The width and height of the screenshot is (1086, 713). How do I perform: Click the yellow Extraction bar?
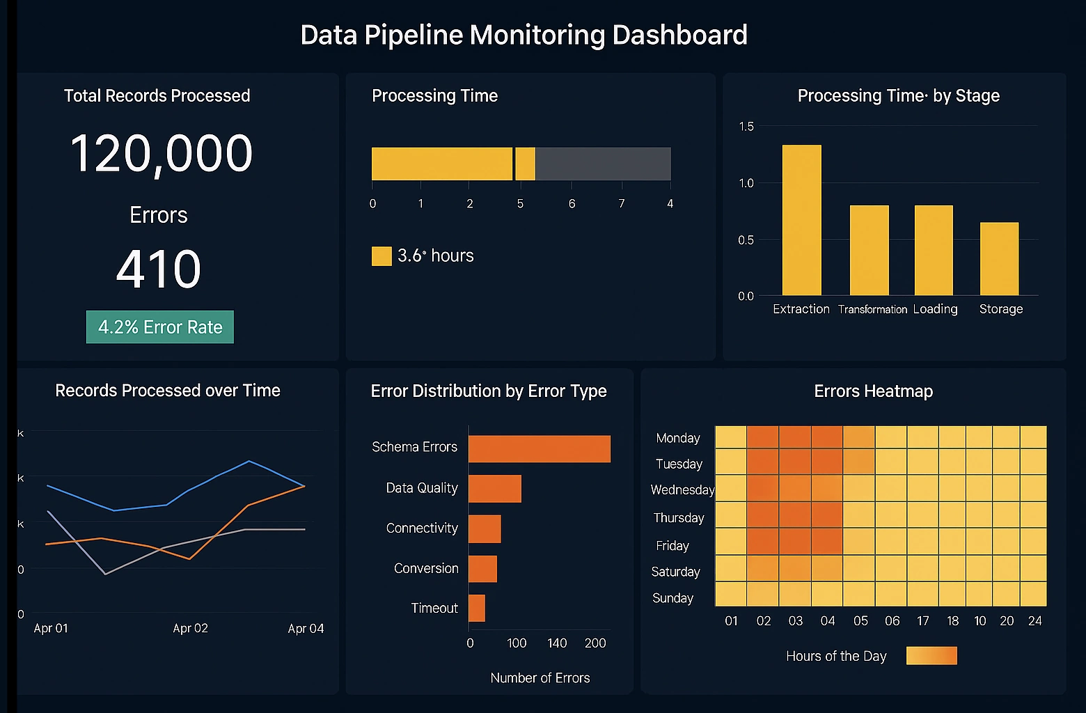[x=801, y=219]
